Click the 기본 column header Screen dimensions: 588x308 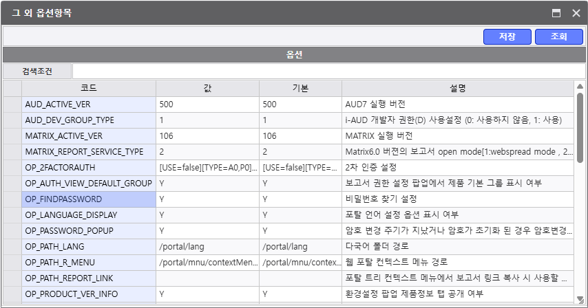pyautogui.click(x=300, y=88)
